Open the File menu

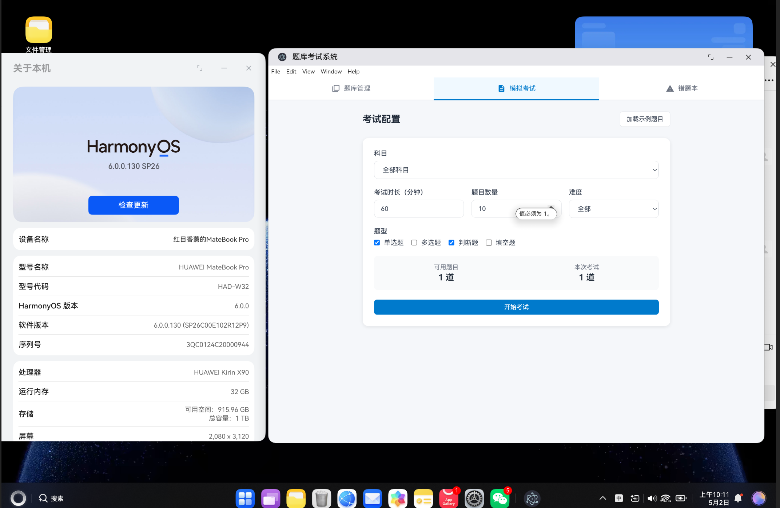point(276,72)
